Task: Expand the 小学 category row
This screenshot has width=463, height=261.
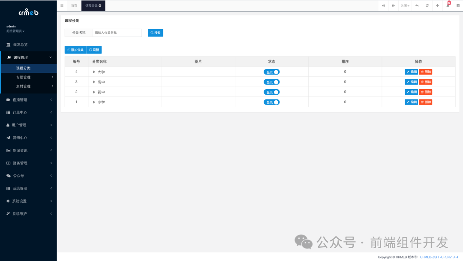Action: coord(94,102)
